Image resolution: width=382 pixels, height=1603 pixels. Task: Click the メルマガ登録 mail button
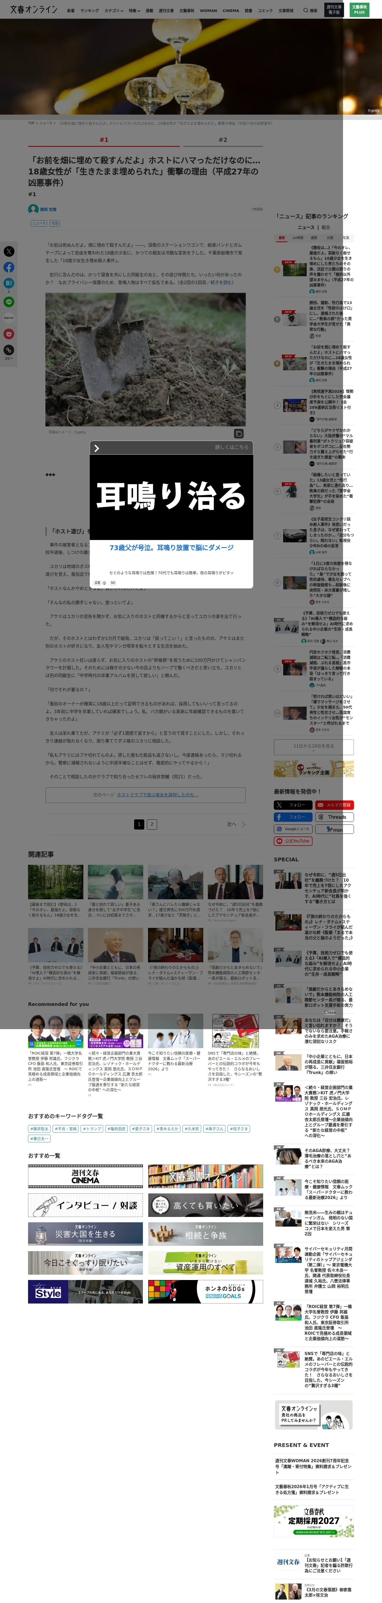click(x=334, y=805)
